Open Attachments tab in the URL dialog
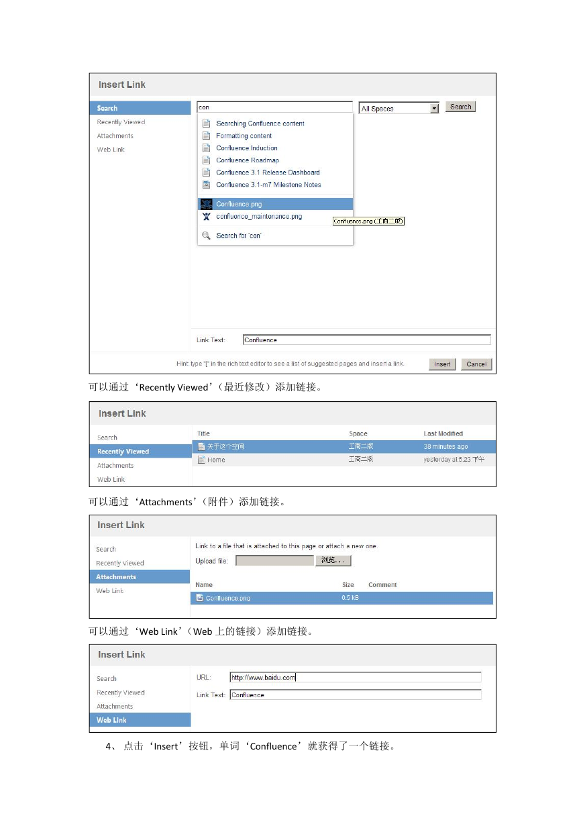This screenshot has height=824, width=583. pyautogui.click(x=115, y=706)
